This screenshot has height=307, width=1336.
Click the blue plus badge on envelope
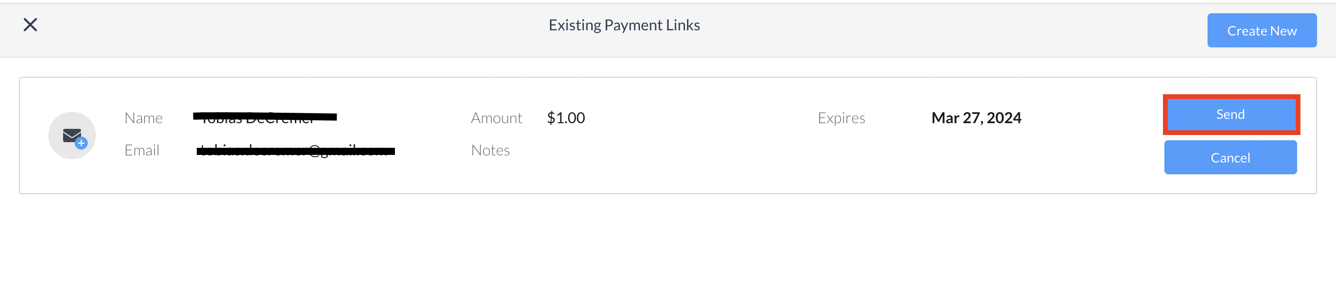[x=82, y=143]
